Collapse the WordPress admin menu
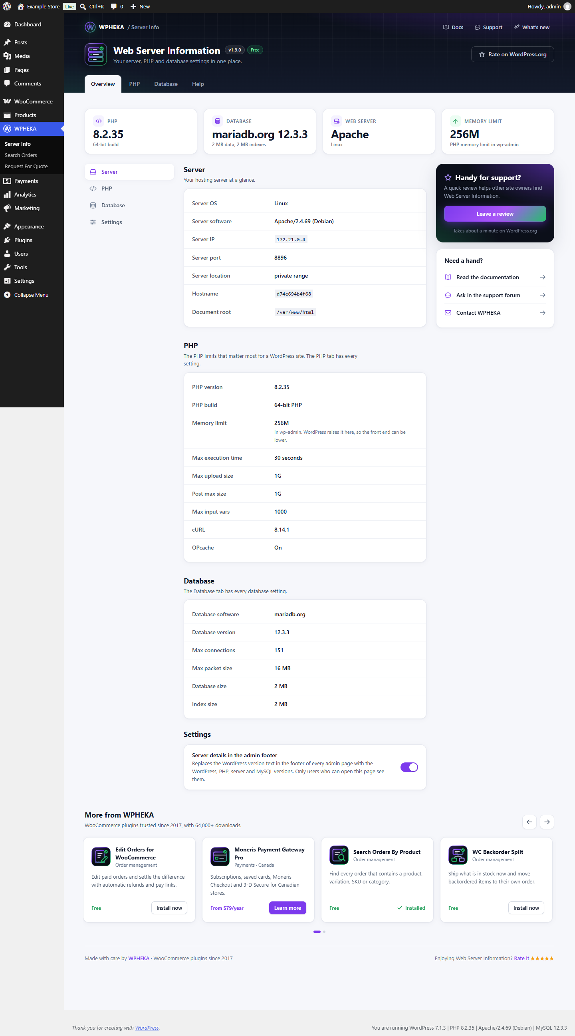Viewport: 575px width, 1036px height. click(32, 295)
